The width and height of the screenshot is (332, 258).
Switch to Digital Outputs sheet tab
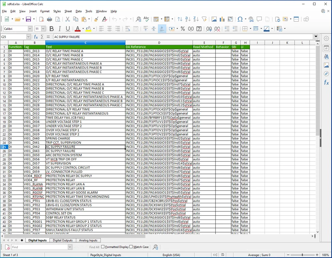click(x=63, y=240)
